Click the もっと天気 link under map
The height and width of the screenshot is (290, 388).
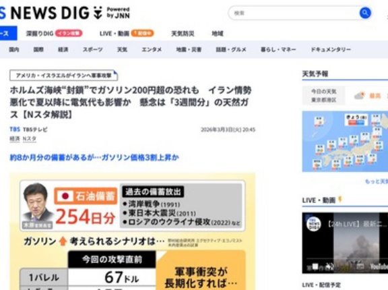point(377,181)
